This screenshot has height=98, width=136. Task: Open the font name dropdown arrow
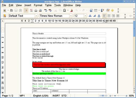click(71, 16)
